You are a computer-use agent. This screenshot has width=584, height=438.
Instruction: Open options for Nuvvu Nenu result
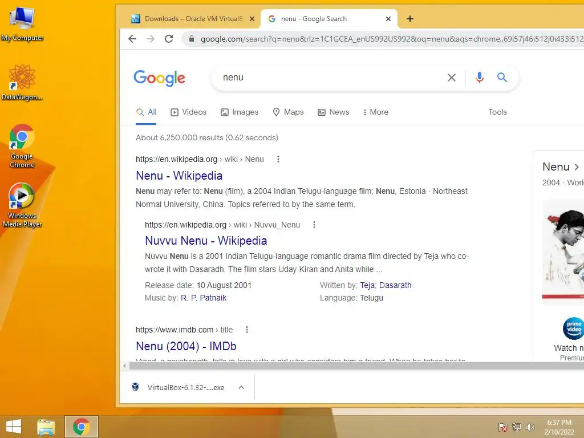(314, 225)
